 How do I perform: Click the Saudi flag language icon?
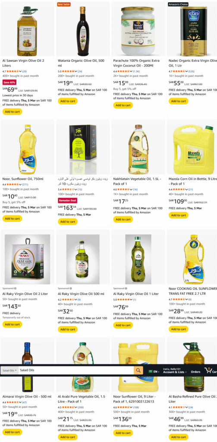[151, 372]
